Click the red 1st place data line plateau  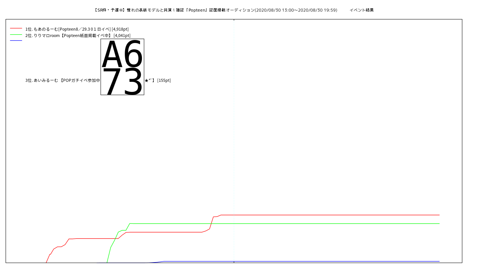[x=330, y=215]
